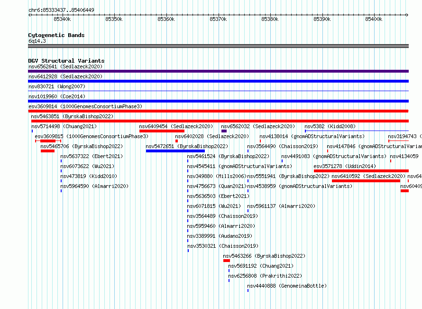Viewport: 422px width, 309px height.
Task: Click the nsv4138014 (gnomADStructuralVariants) label
Action: point(312,136)
